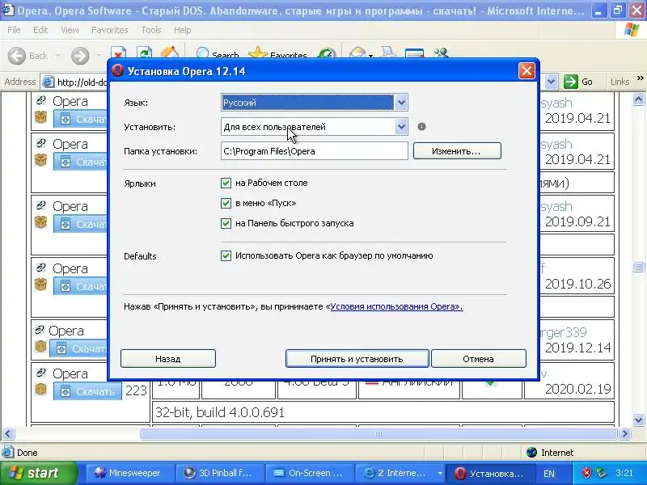647x485 pixels.
Task: Click the horizontal scrollbar left arrow
Action: 8,434
